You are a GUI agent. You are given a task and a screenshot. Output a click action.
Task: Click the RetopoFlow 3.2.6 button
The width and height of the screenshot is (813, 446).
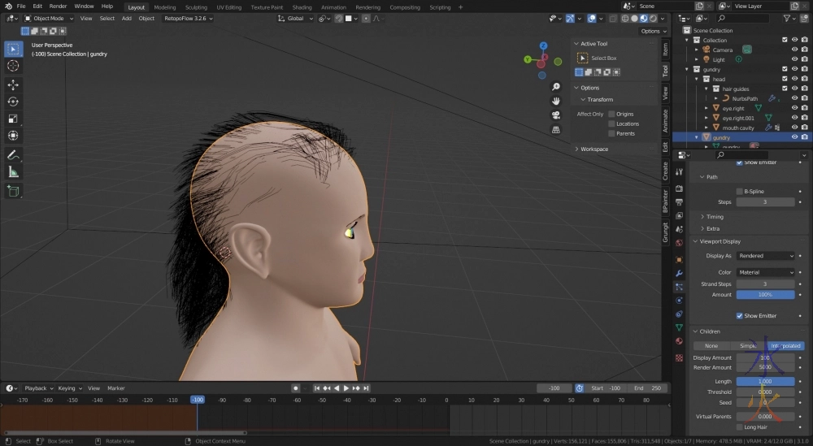coord(187,18)
